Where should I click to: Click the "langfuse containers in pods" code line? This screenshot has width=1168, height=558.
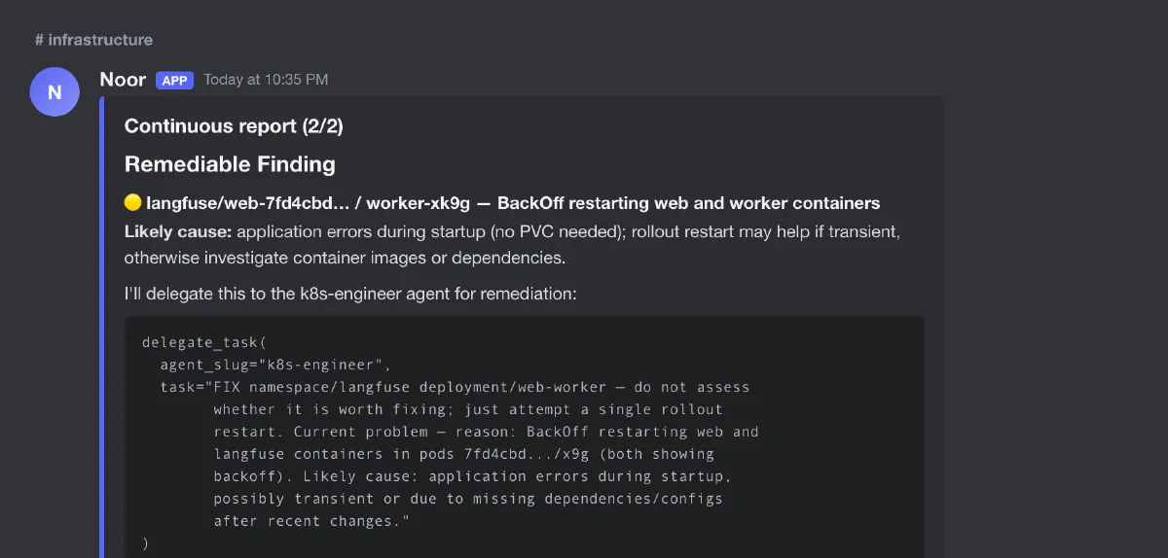[463, 454]
